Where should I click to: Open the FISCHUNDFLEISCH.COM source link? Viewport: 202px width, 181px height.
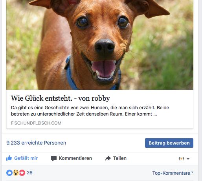(36, 123)
